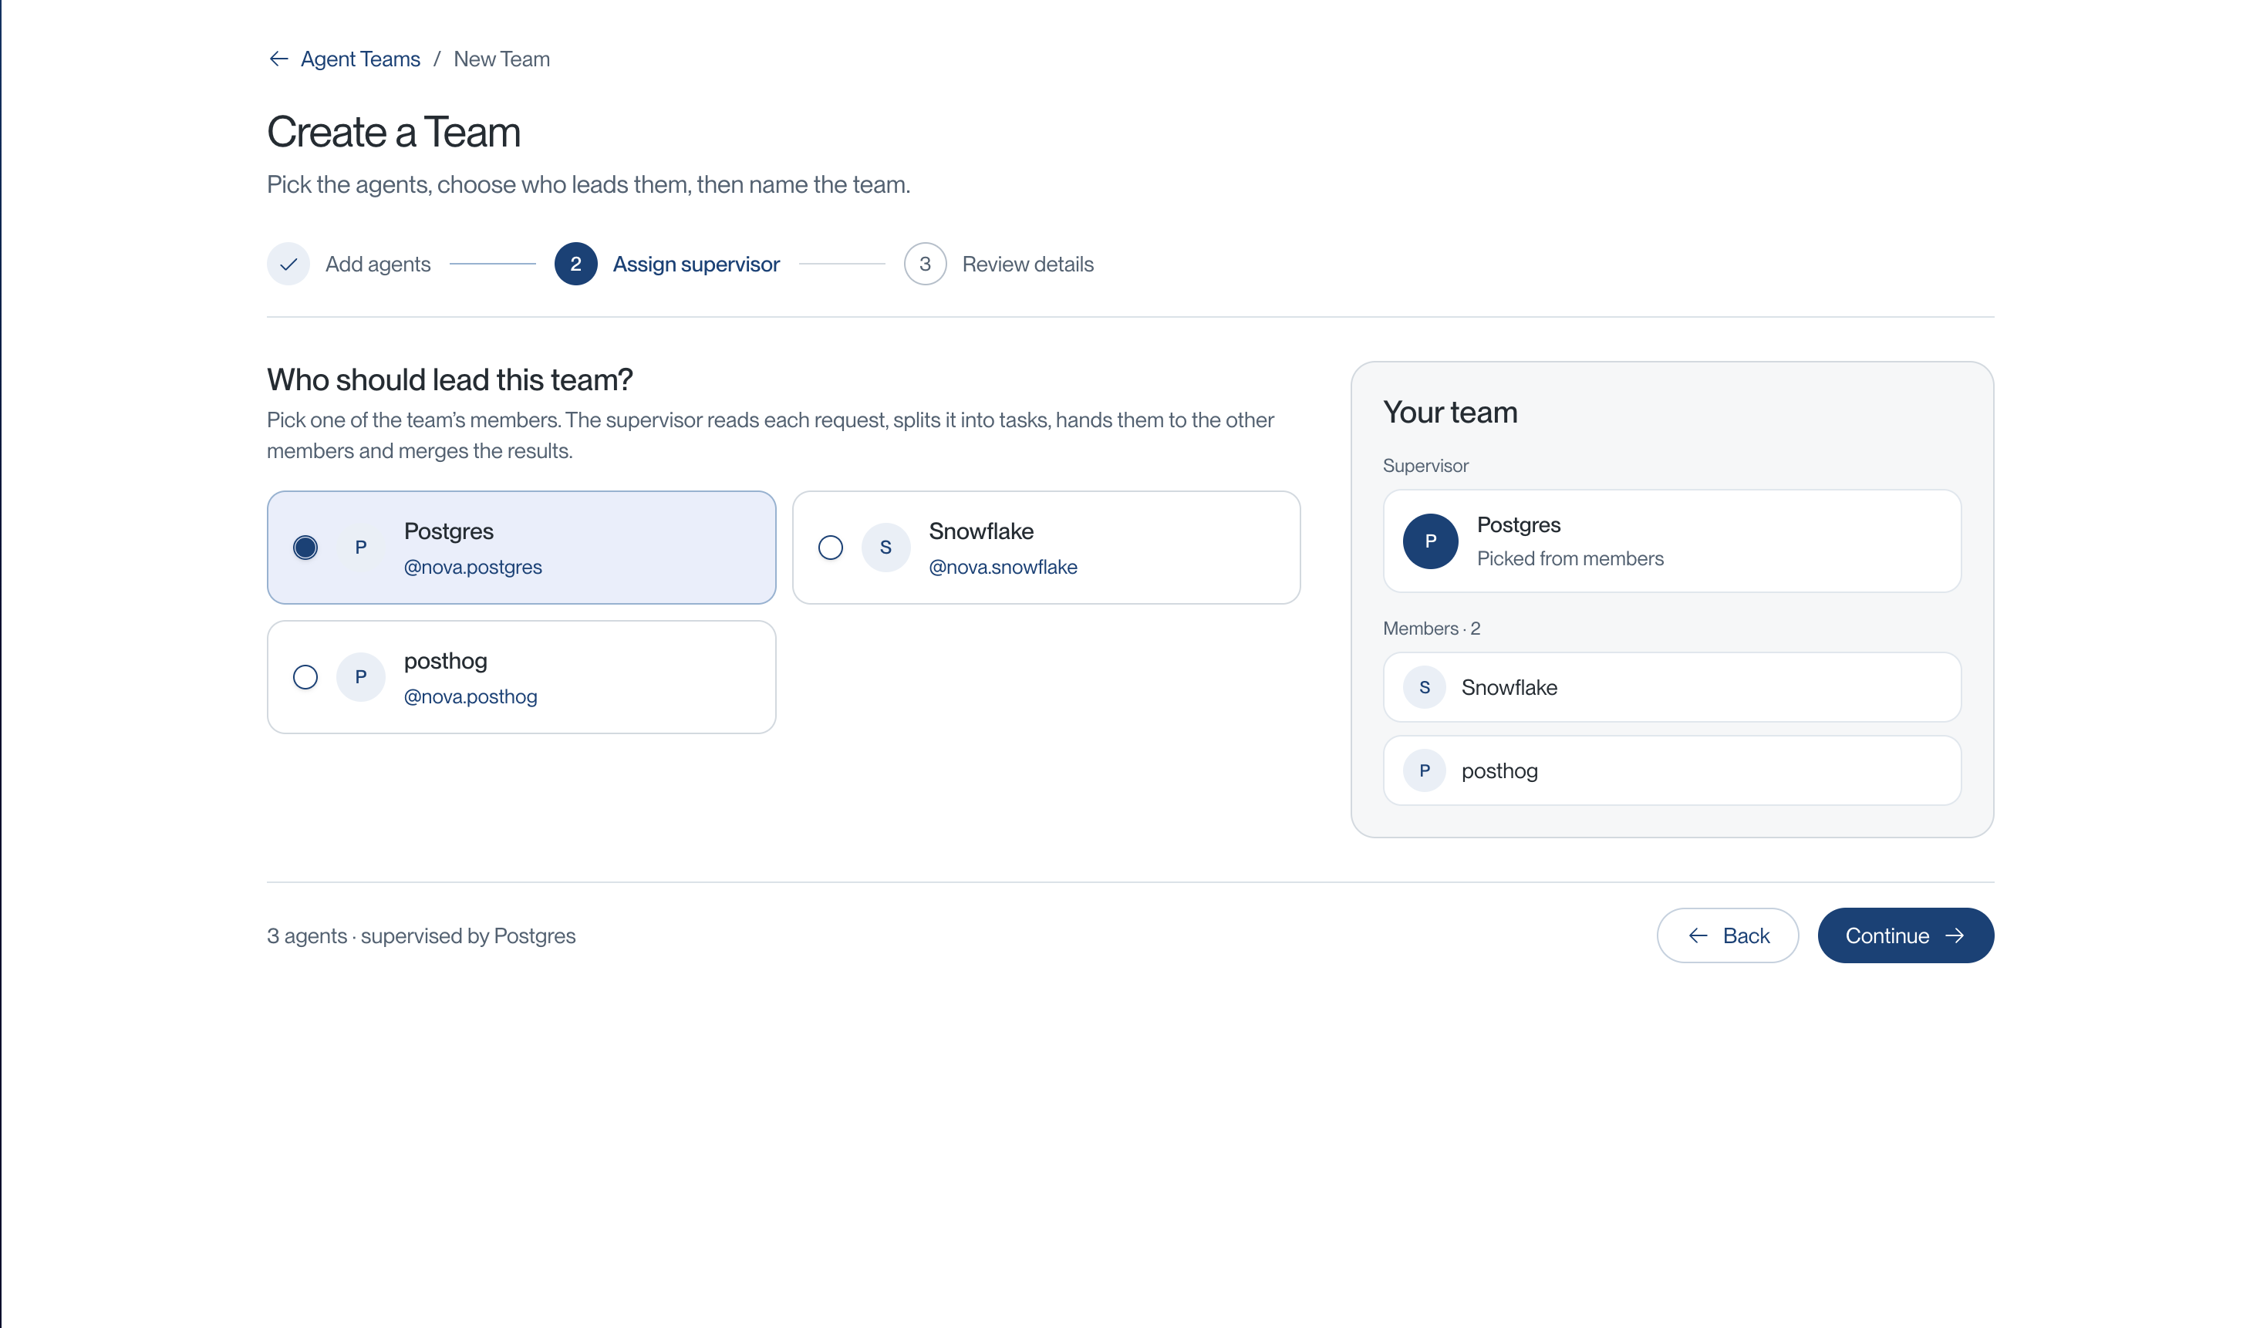The image size is (2260, 1328).
Task: Click the Picked from members text
Action: click(1570, 558)
